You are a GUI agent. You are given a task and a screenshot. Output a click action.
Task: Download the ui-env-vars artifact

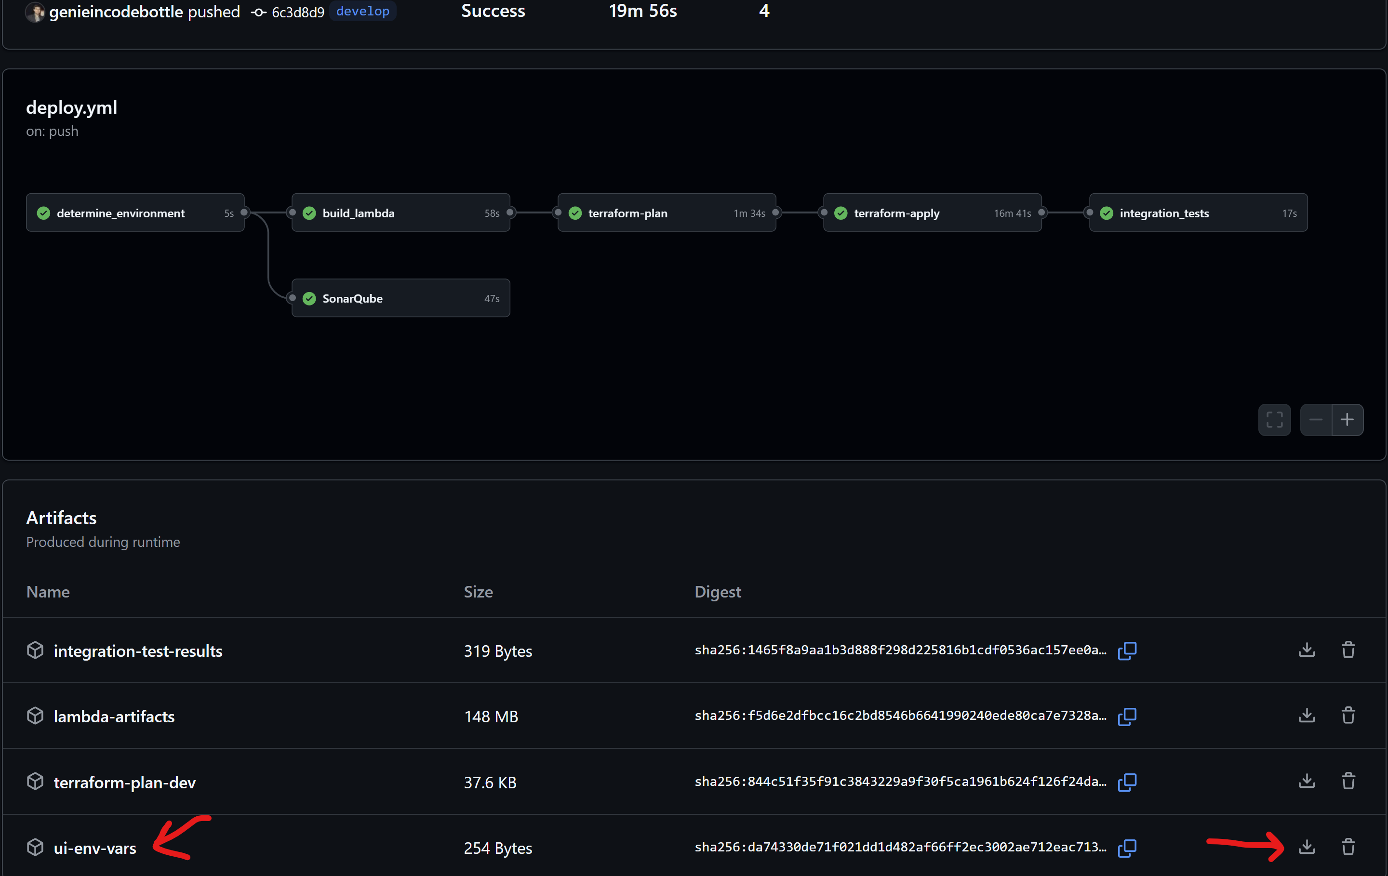click(x=1307, y=847)
